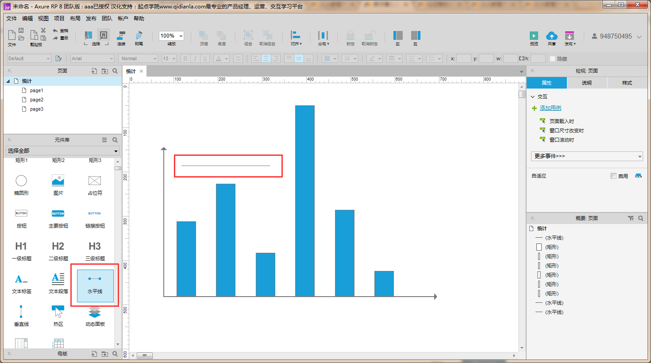Enable the 自适应 启用 checkbox

613,176
